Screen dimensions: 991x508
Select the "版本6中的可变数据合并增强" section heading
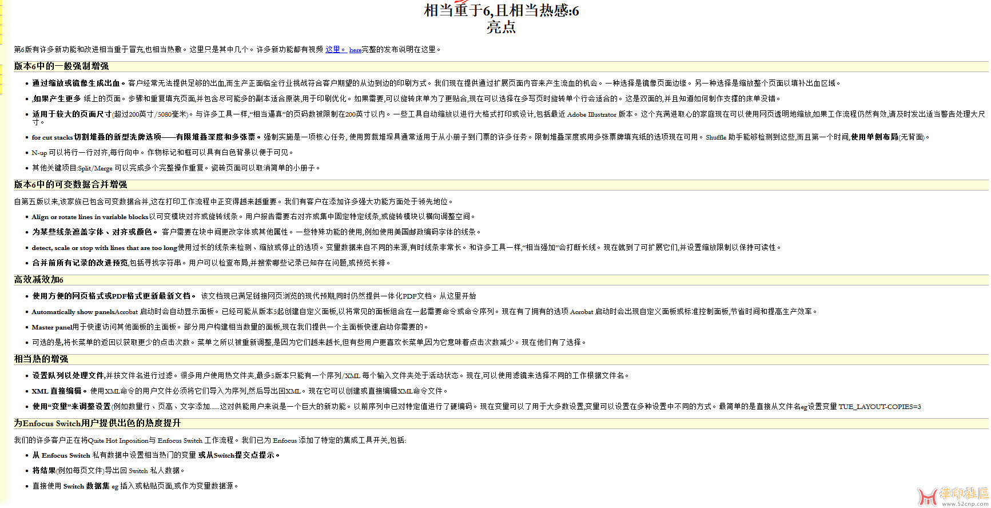pos(70,185)
